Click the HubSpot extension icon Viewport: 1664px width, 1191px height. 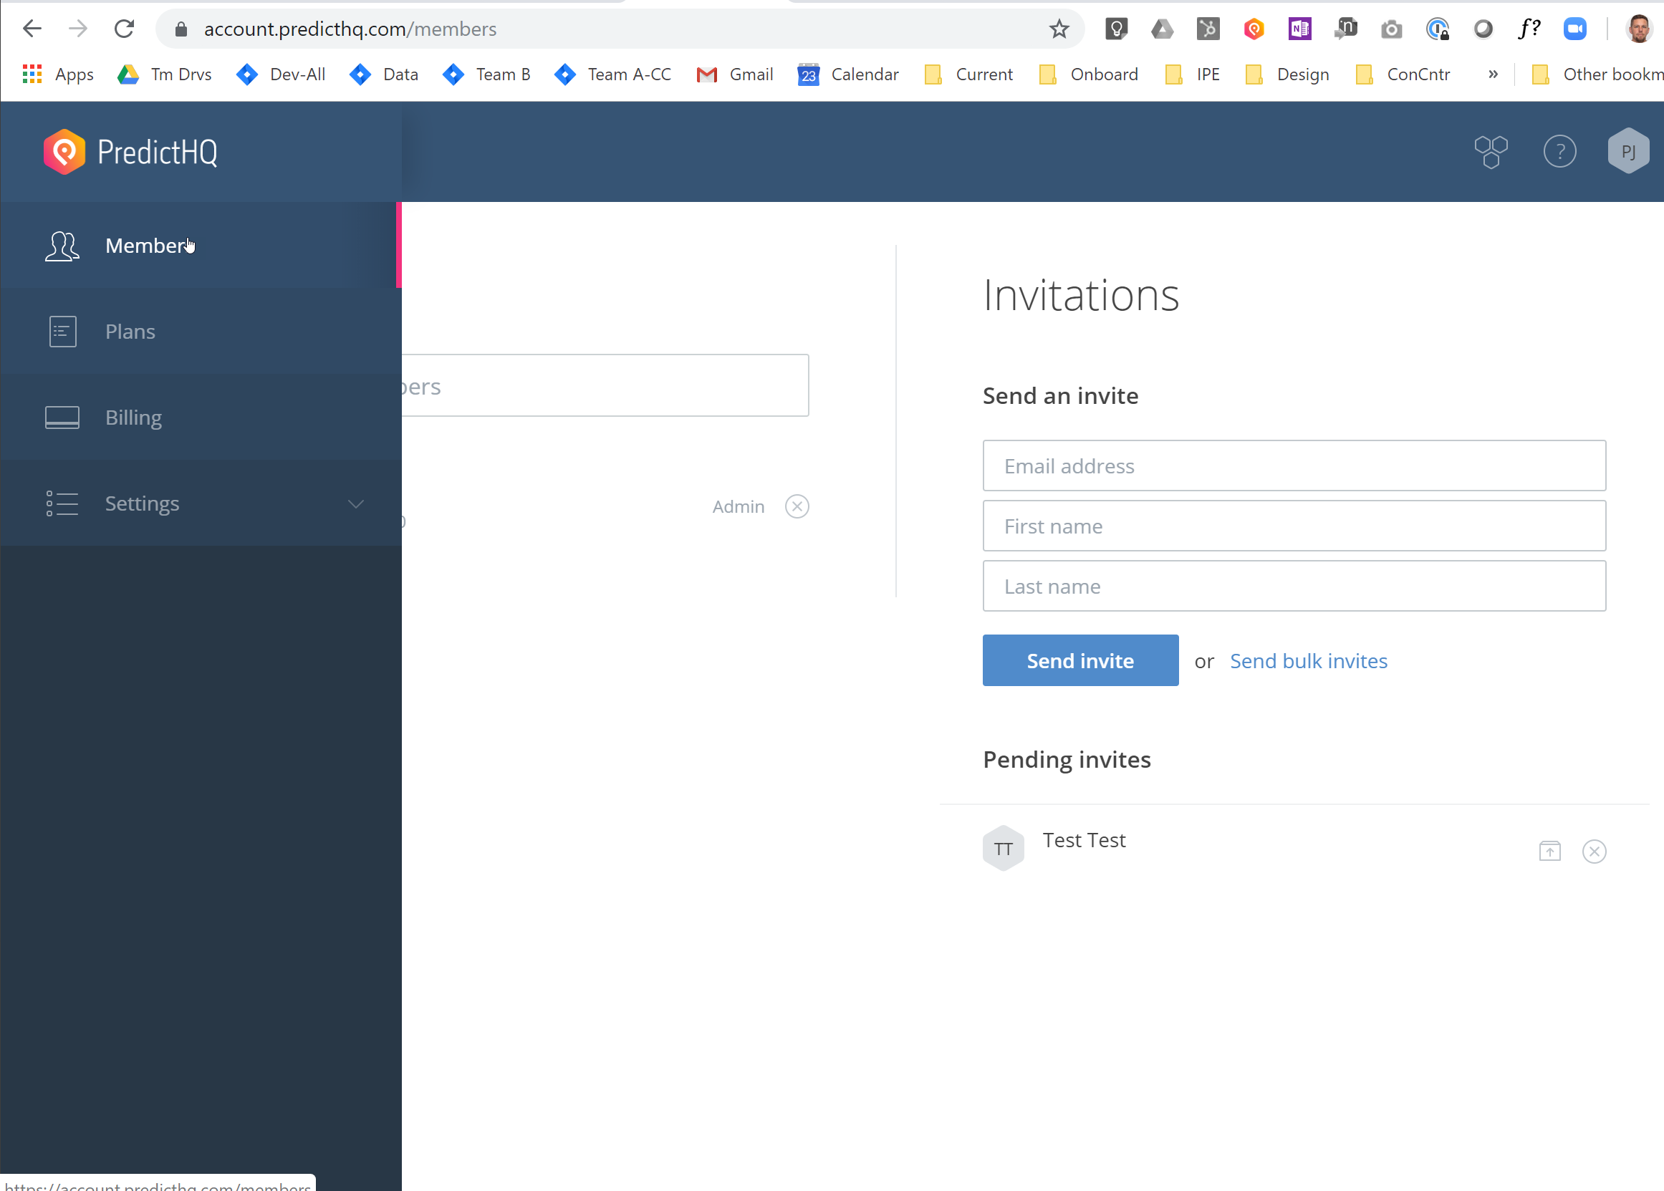click(1208, 29)
